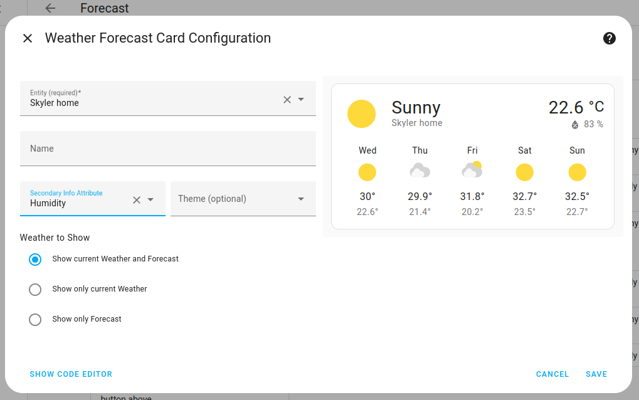Open the code editor view
Screen dimensions: 639x400
pyautogui.click(x=71, y=374)
